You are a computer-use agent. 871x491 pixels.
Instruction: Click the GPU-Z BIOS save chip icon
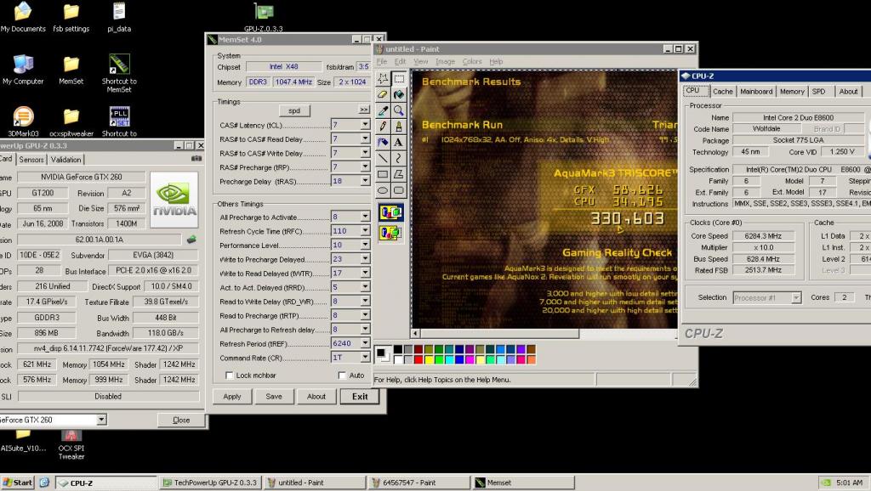[x=191, y=239]
